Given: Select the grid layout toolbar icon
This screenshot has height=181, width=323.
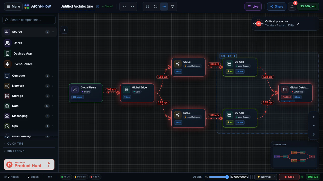Looking at the screenshot, I should point(148,7).
